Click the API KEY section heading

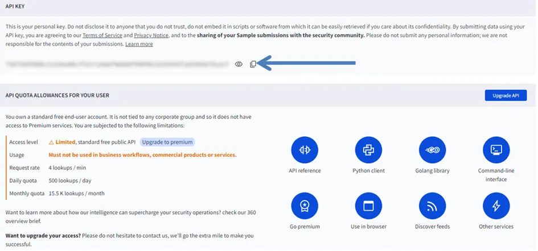coord(15,6)
